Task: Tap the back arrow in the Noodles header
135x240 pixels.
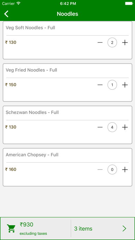Action: pos(6,14)
